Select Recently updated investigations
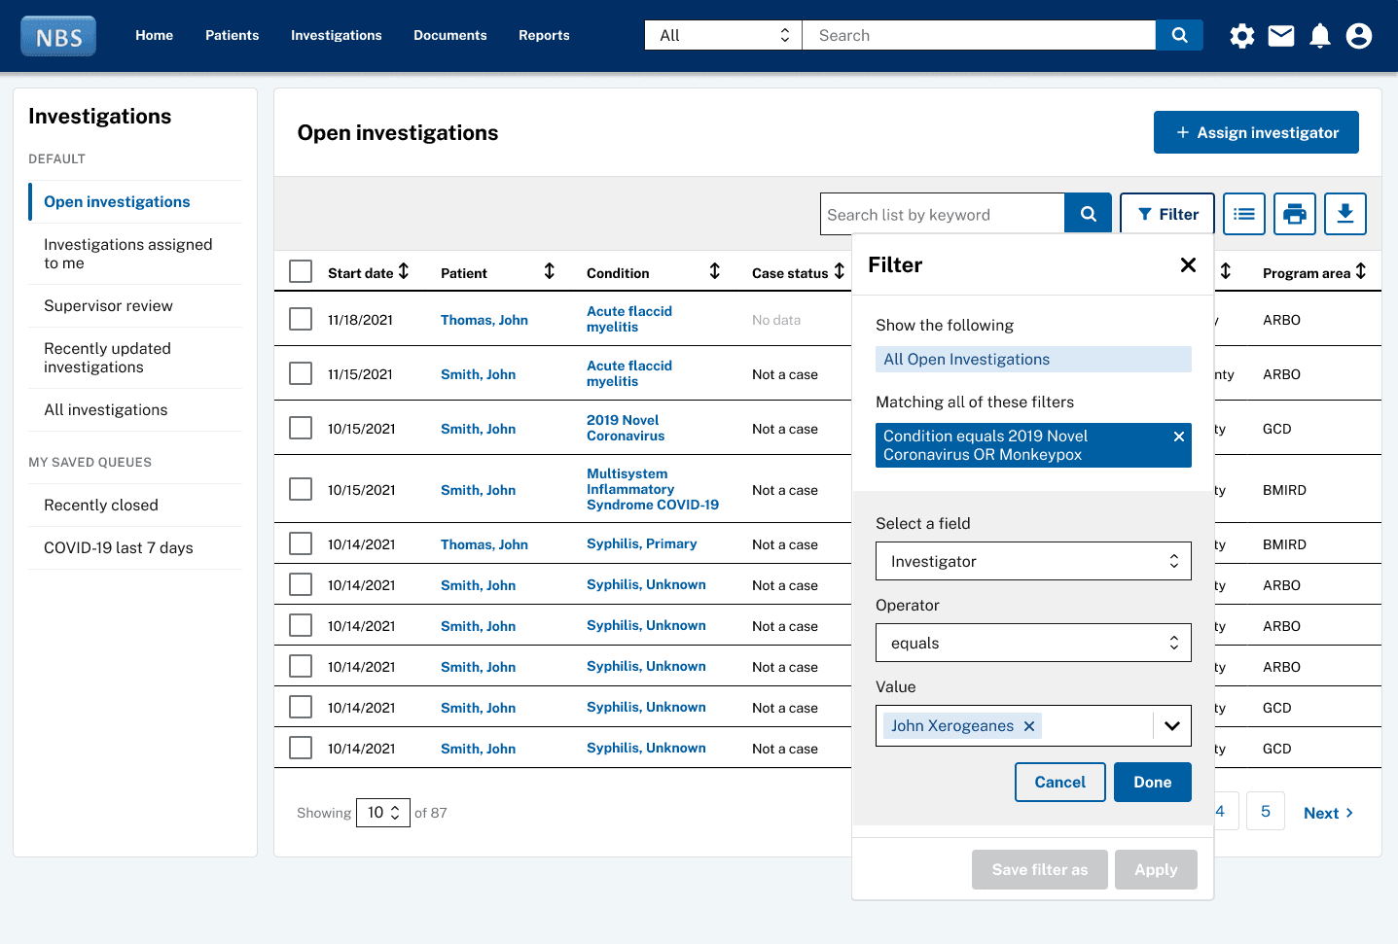1398x944 pixels. (x=136, y=358)
